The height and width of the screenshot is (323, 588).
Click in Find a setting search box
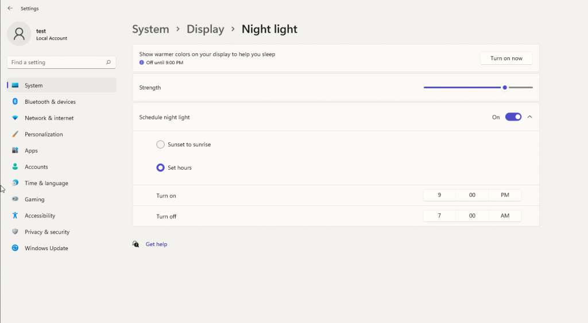pos(61,62)
